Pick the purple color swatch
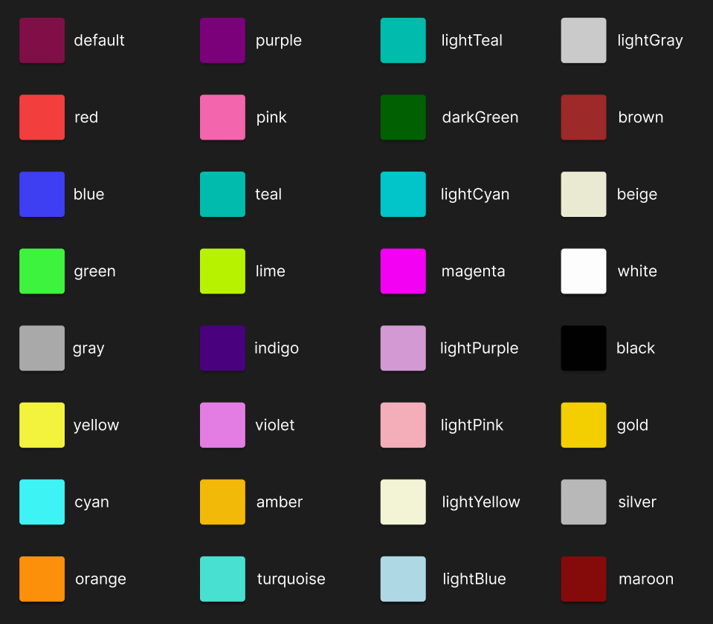This screenshot has width=713, height=624. pos(222,41)
